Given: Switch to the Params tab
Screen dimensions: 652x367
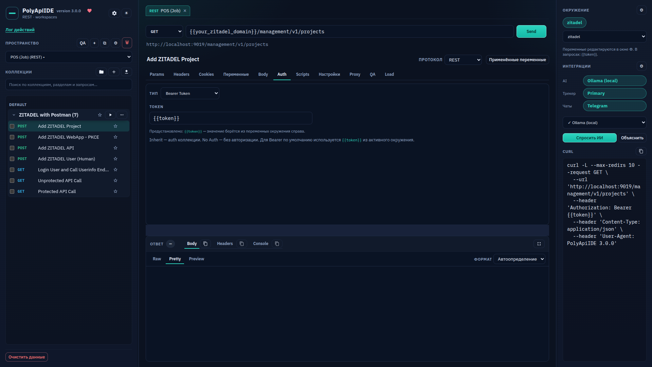Looking at the screenshot, I should point(157,74).
